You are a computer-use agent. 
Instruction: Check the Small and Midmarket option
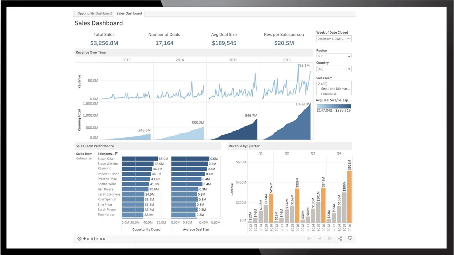pos(335,89)
